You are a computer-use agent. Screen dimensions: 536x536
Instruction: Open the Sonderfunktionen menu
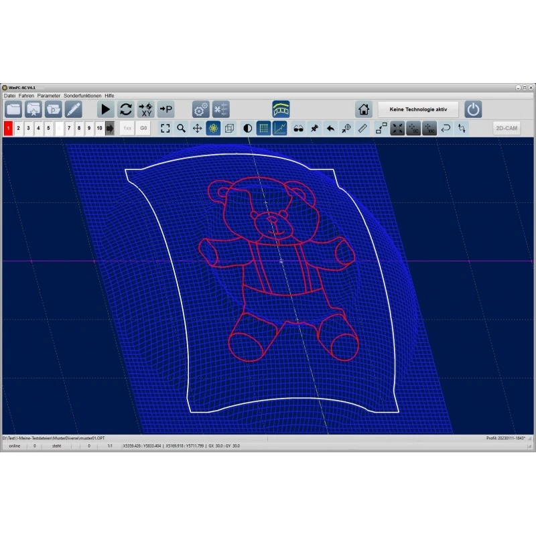coord(82,96)
